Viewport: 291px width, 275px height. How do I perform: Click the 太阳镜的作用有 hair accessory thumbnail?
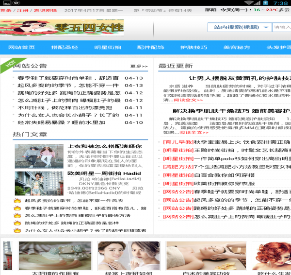pos(55,256)
